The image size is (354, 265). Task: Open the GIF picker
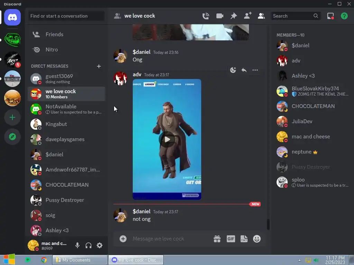click(x=231, y=239)
